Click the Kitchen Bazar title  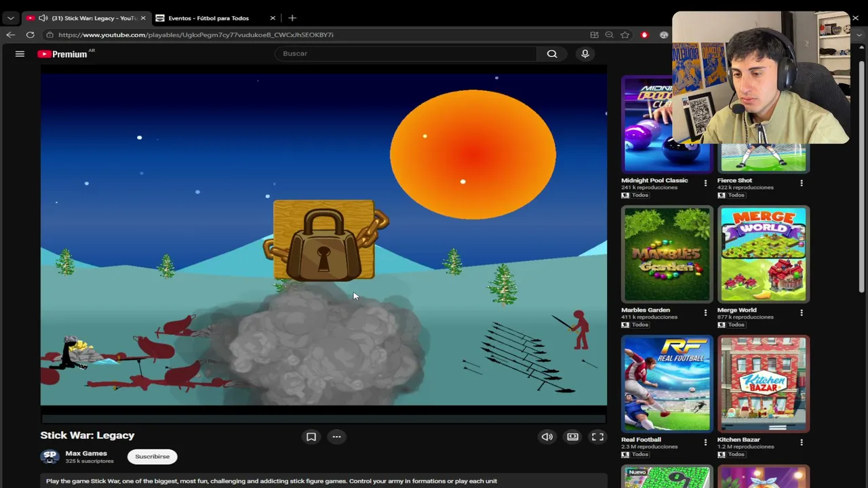738,440
